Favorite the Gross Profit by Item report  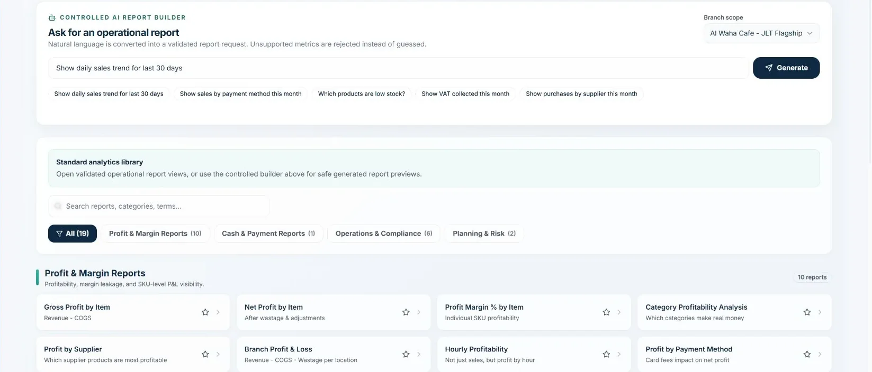(205, 312)
